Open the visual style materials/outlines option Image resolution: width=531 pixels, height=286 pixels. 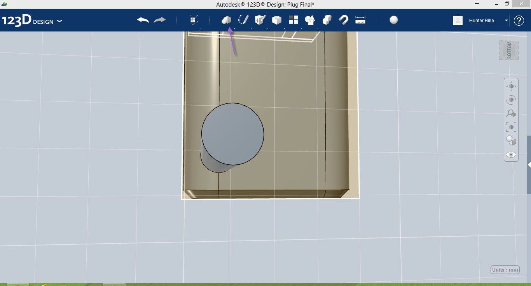tap(511, 140)
